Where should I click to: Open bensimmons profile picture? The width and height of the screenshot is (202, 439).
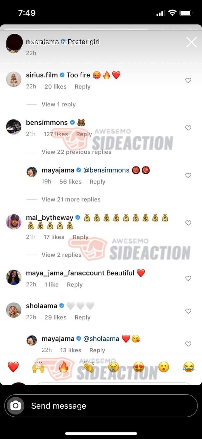[x=14, y=127]
